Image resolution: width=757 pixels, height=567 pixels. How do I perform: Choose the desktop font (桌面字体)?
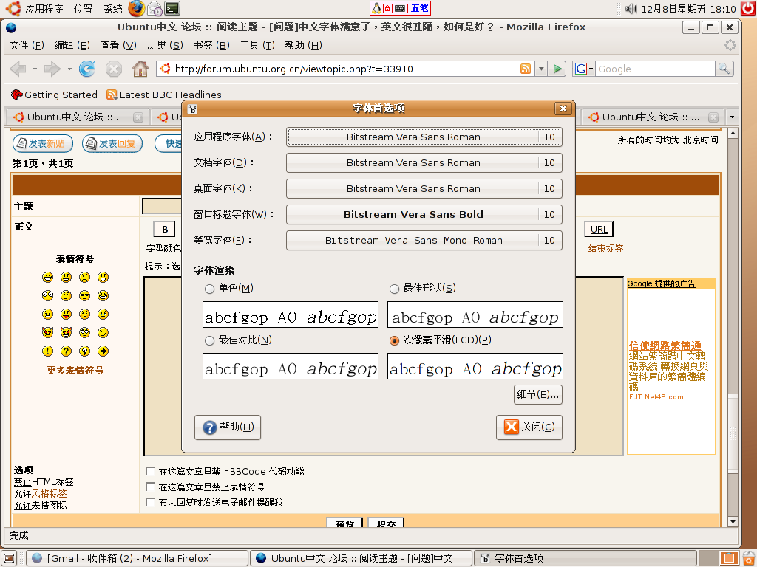click(x=424, y=188)
